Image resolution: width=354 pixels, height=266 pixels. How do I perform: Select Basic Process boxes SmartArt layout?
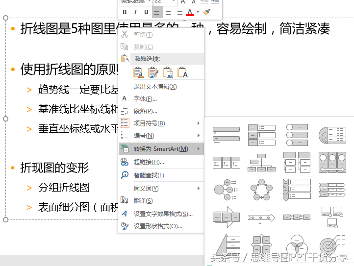[297, 218]
